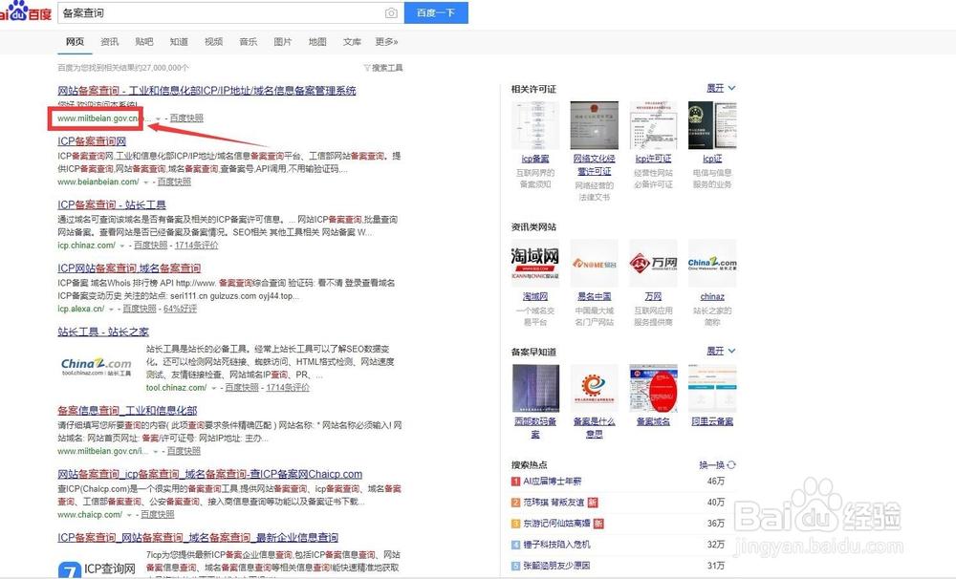Viewport: 956px width, 579px height.
Task: Expand dropdown arrow beside tool.chinaz.com
Action: [213, 388]
